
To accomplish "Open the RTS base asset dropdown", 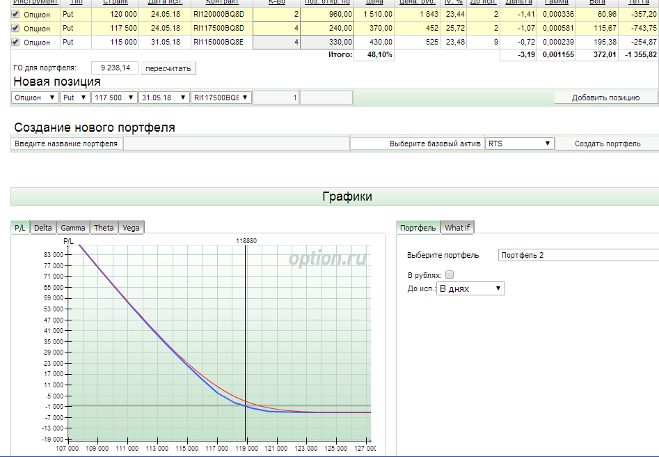I will [x=519, y=144].
